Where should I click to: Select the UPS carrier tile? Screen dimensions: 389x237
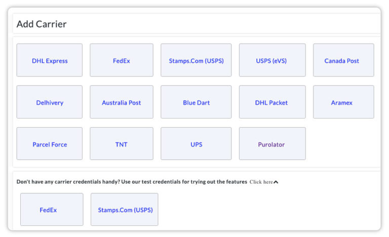pos(196,144)
